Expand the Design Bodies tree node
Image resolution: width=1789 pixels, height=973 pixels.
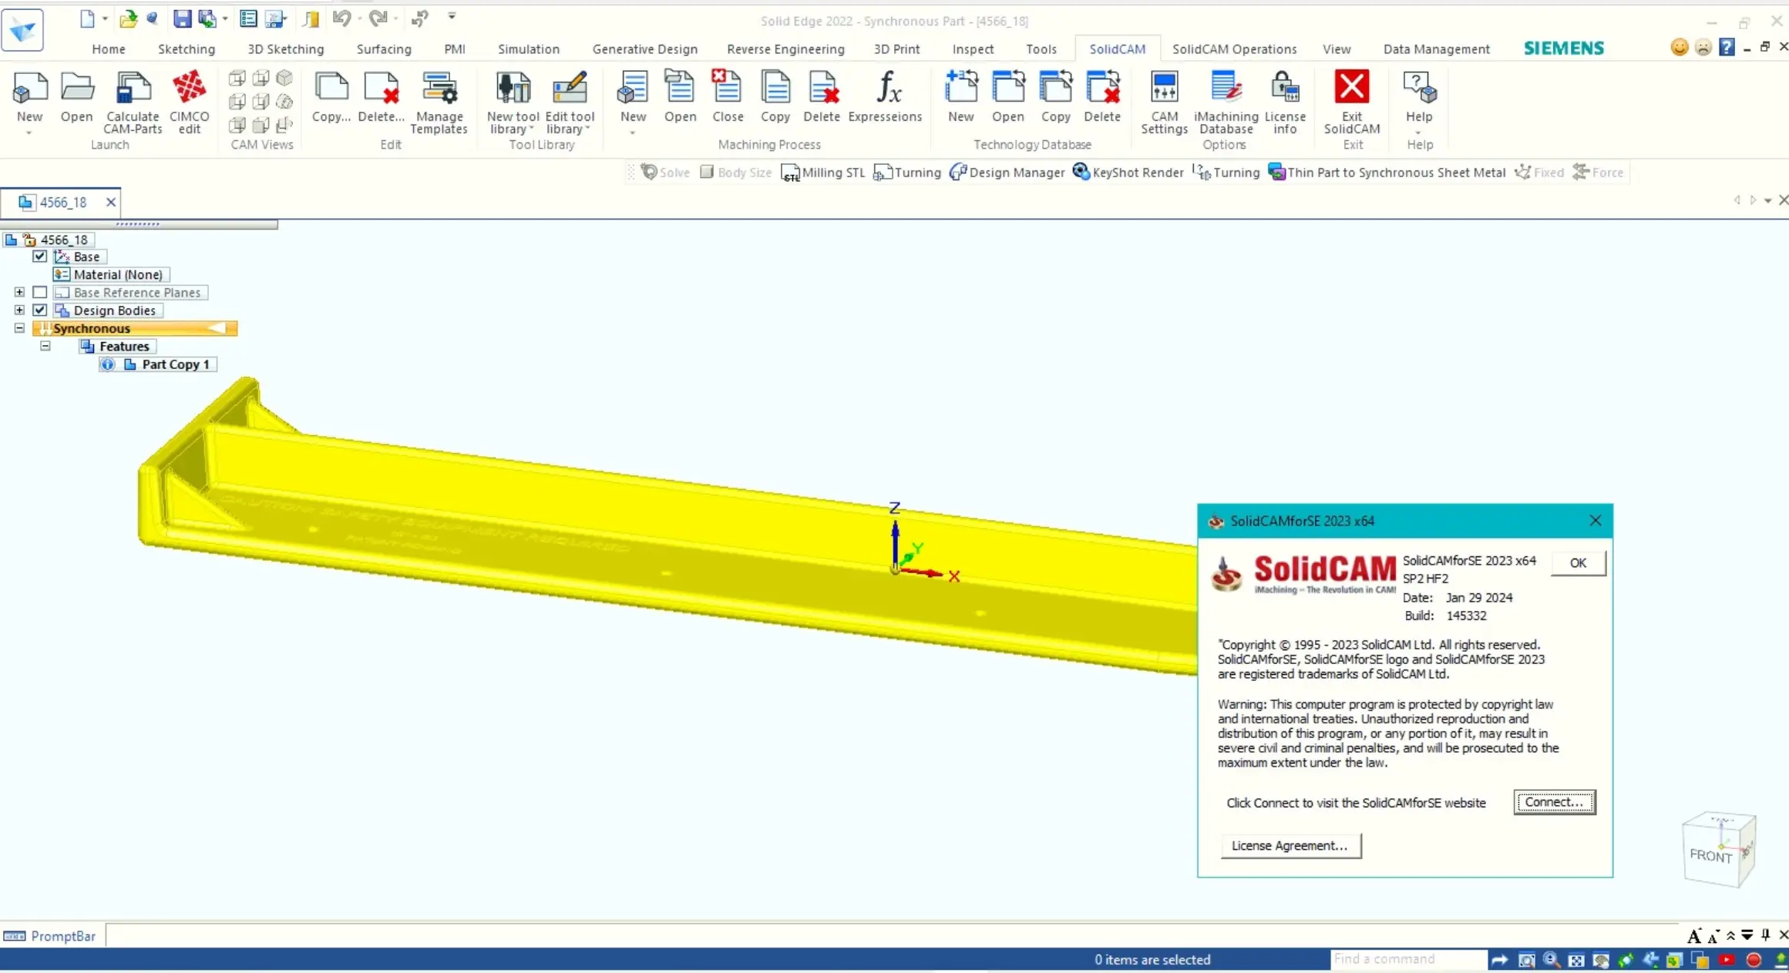tap(19, 310)
